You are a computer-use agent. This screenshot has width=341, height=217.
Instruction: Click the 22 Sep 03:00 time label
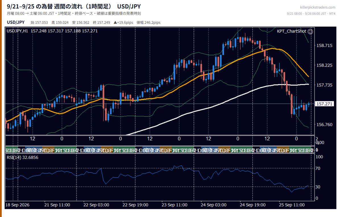(96, 205)
